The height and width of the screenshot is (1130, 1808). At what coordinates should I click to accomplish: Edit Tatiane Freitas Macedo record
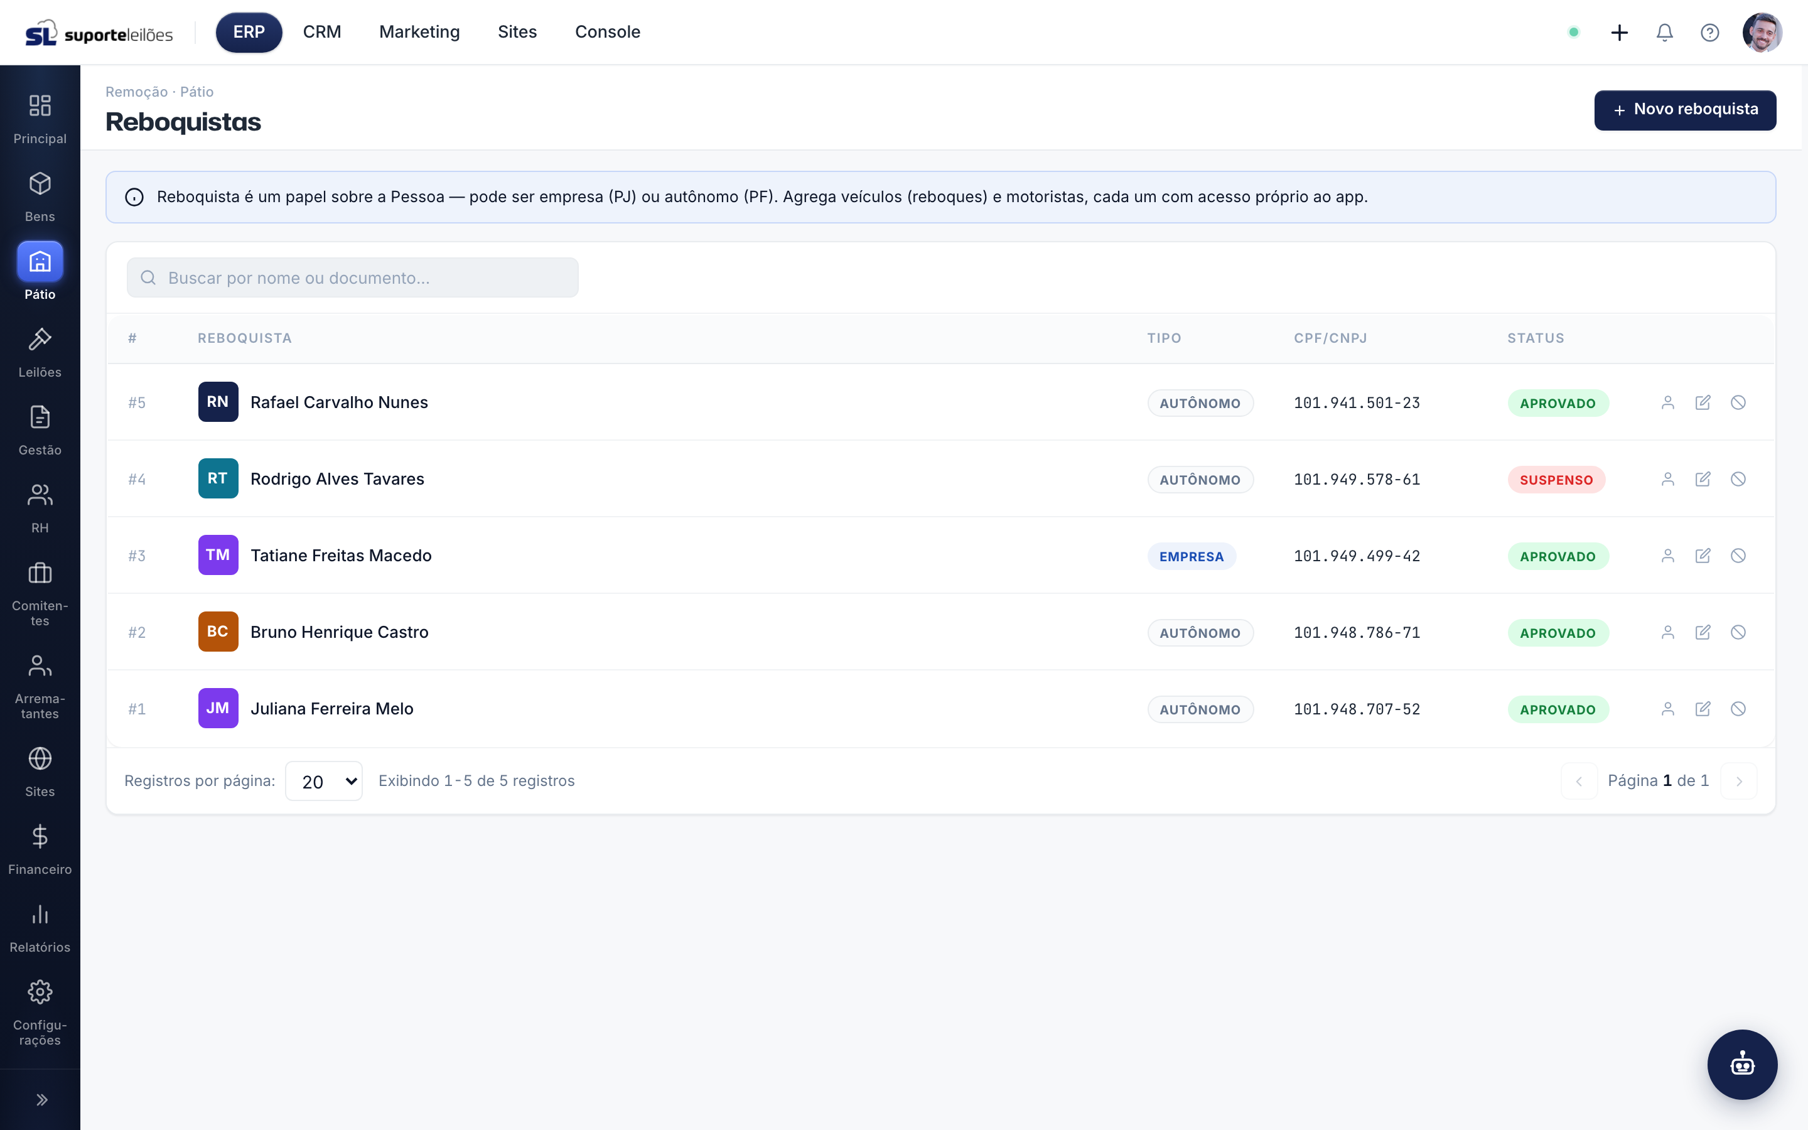(x=1703, y=556)
